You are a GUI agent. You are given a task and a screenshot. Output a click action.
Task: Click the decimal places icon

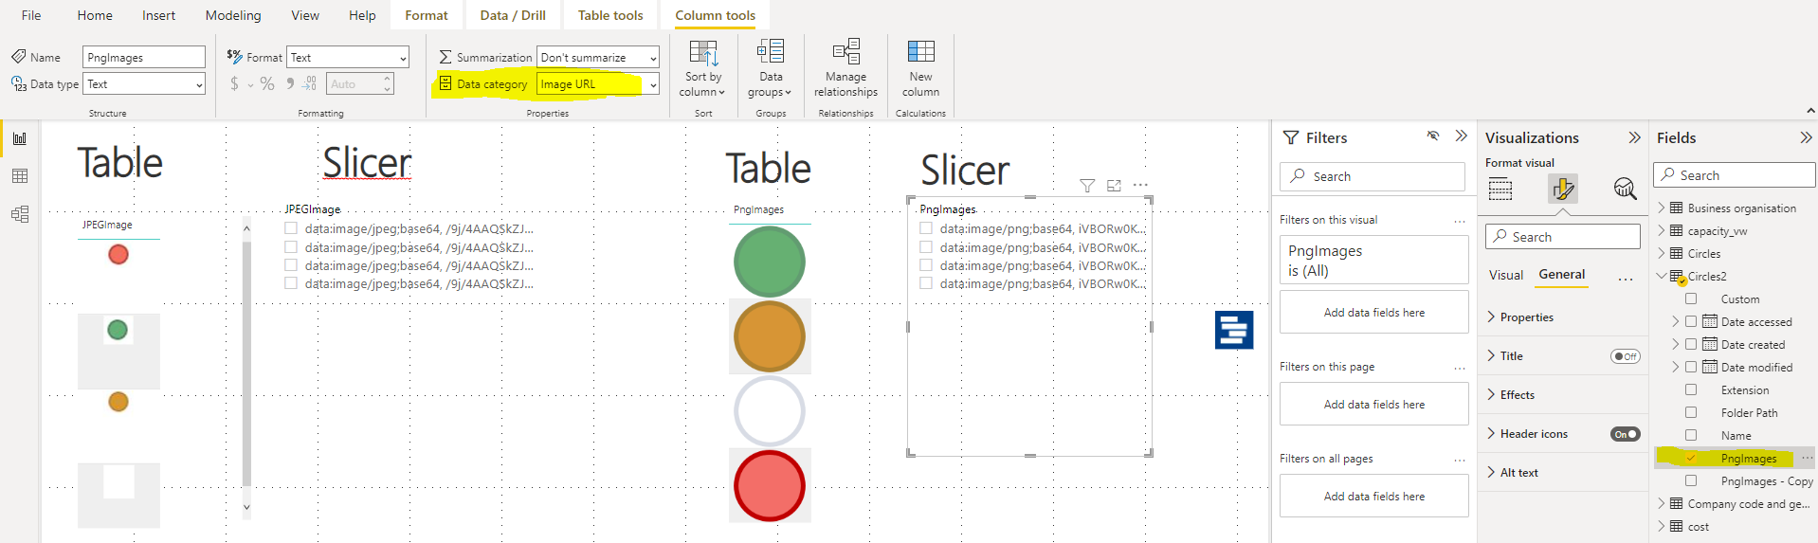[310, 84]
